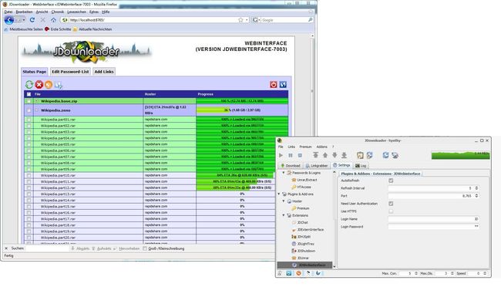
Task: Click orange icon in JDownloader status bar
Action: point(299,273)
